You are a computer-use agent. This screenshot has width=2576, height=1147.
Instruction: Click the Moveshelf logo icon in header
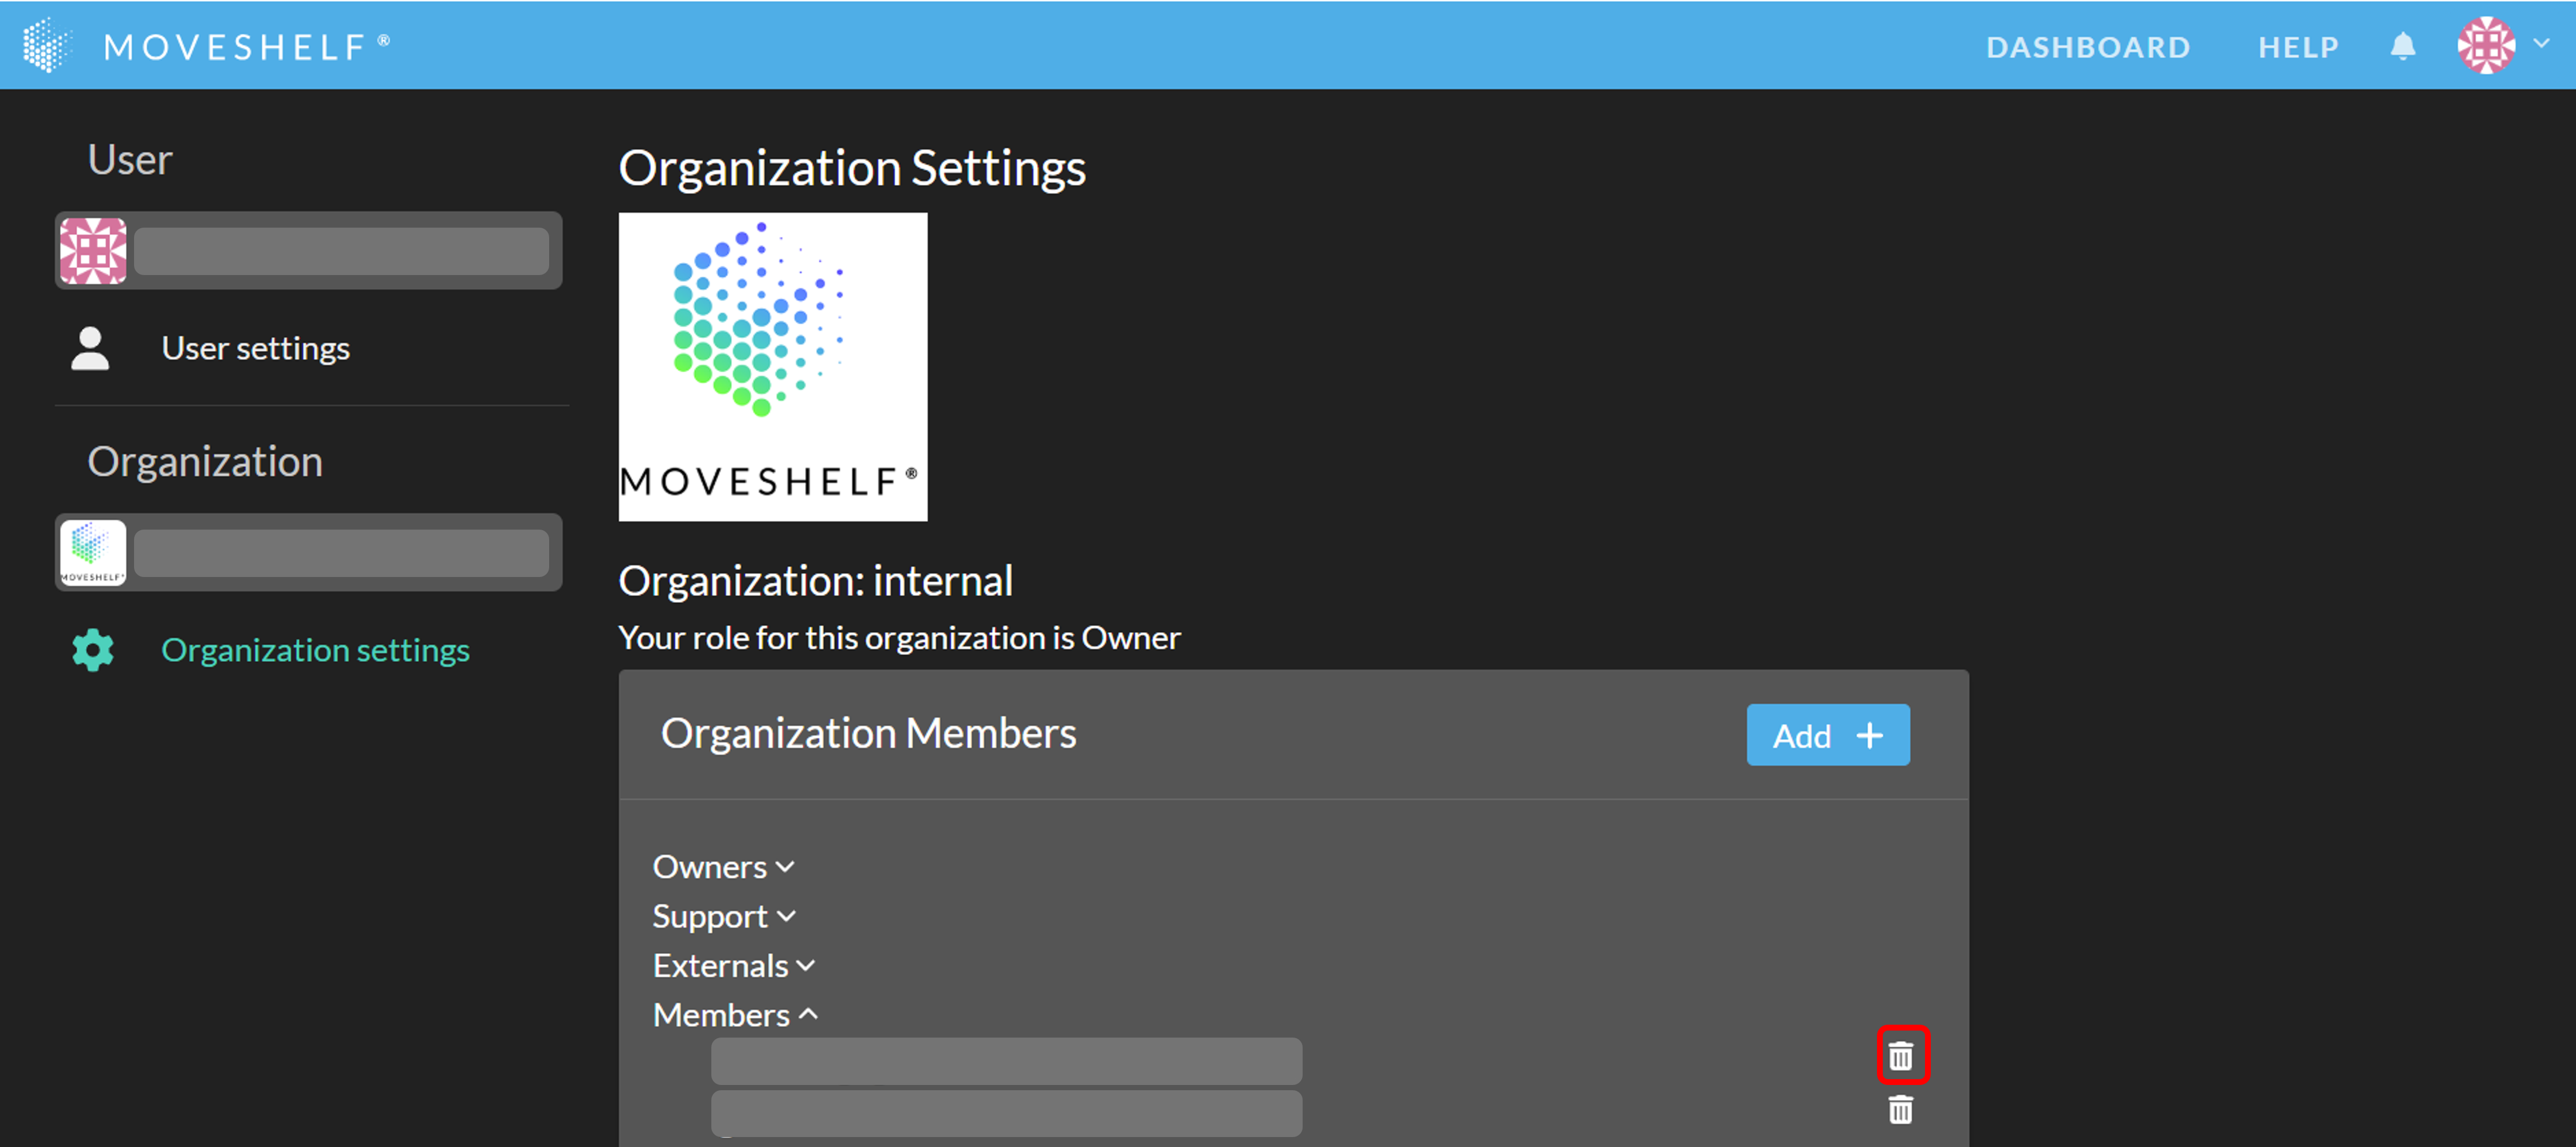click(x=47, y=46)
